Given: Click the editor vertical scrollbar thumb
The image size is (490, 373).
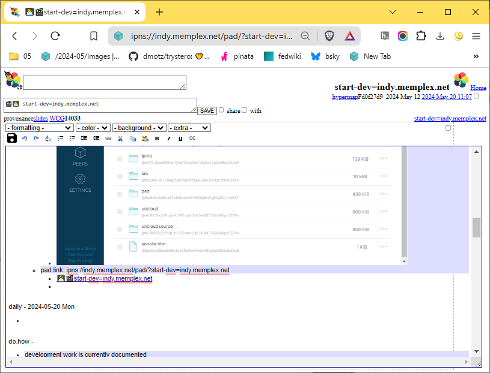Looking at the screenshot, I should (476, 227).
